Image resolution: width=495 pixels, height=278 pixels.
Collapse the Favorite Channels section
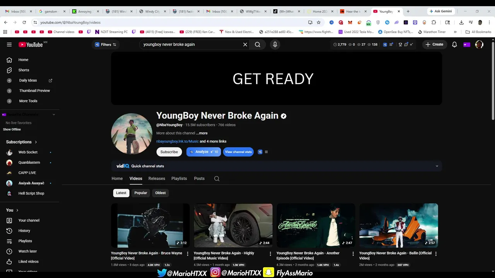click(x=54, y=115)
